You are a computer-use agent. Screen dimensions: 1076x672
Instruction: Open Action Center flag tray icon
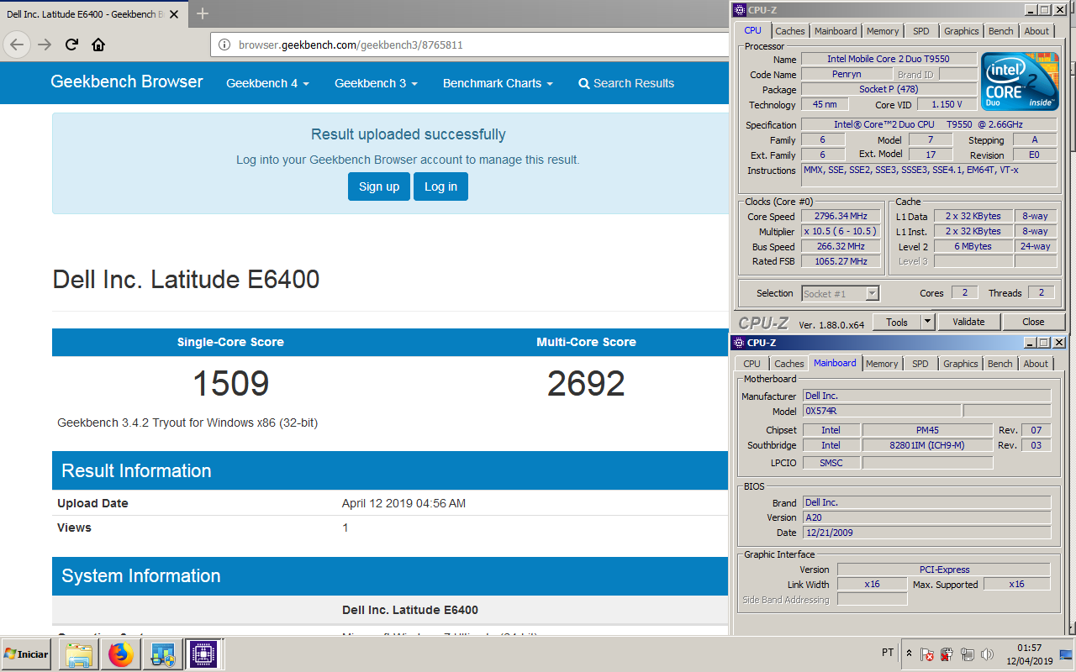(927, 654)
